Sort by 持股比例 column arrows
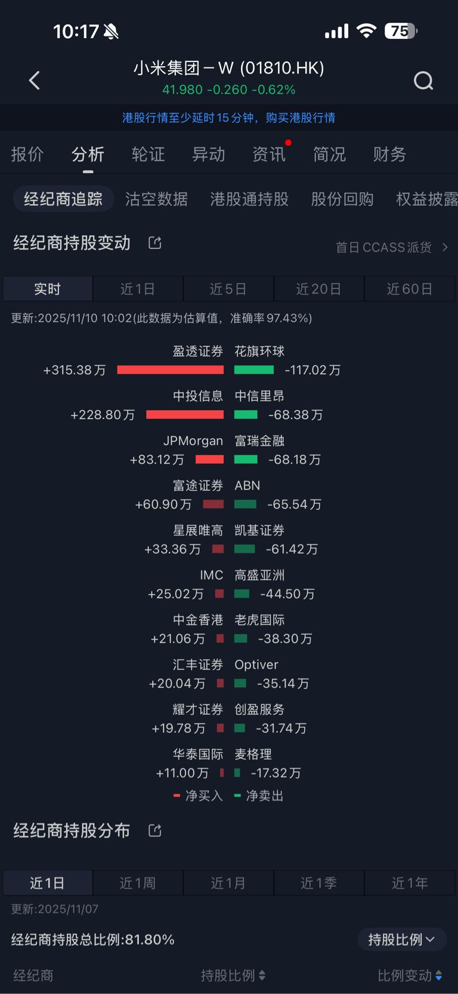 point(262,975)
